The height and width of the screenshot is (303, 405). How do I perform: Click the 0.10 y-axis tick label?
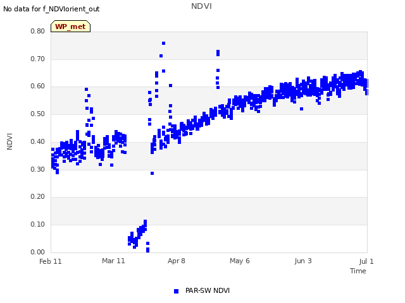click(x=38, y=225)
